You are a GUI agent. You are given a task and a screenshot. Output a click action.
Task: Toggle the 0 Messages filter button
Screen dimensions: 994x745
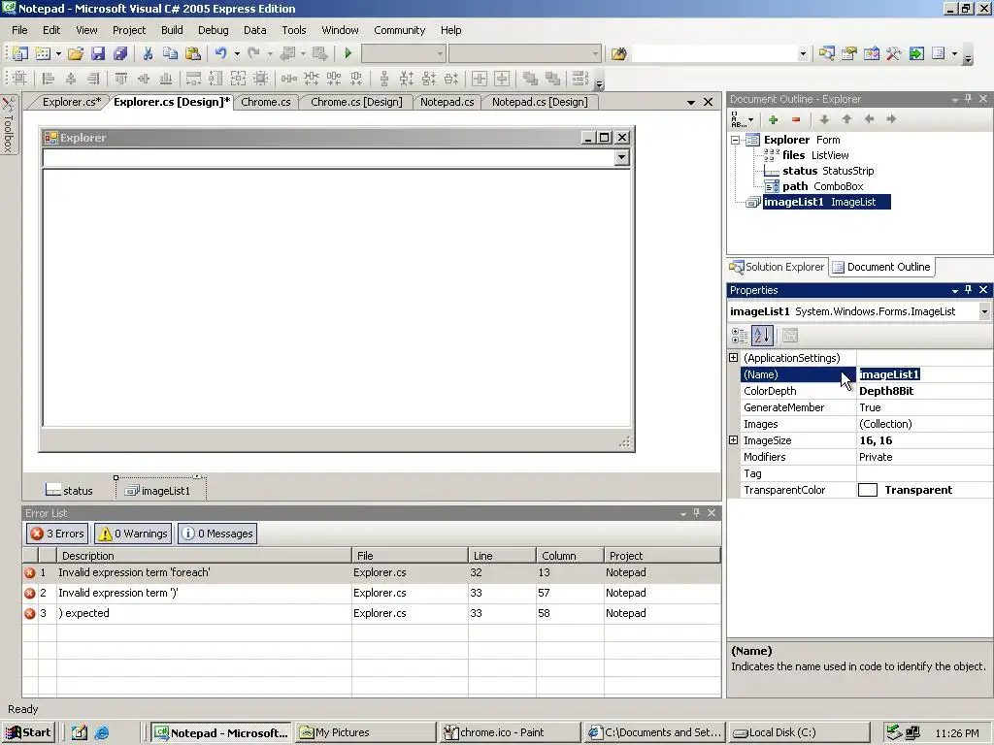[x=217, y=534]
